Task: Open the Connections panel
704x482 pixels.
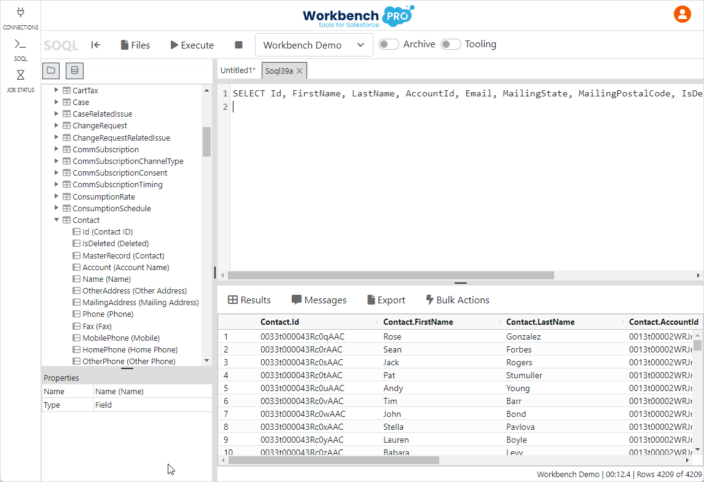Action: [21, 18]
